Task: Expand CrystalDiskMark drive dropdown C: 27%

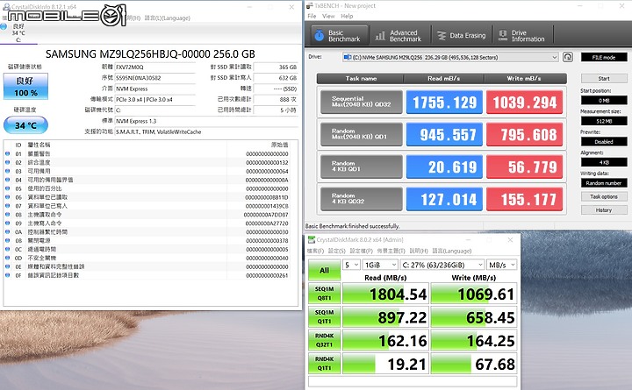Action: click(442, 265)
